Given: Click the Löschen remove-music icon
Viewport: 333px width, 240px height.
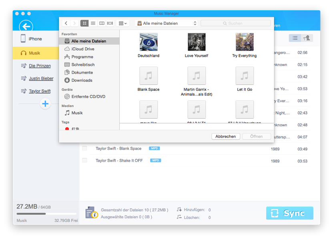Looking at the screenshot, I should (179, 217).
